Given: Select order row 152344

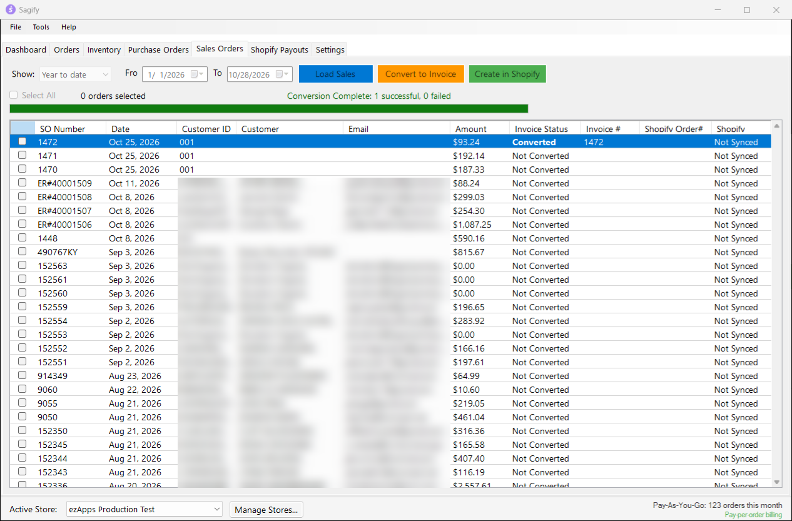Looking at the screenshot, I should [390, 458].
